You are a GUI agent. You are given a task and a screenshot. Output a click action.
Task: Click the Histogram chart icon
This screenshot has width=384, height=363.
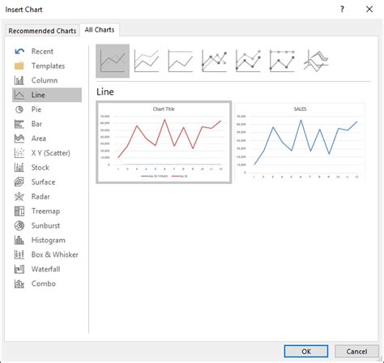pyautogui.click(x=19, y=240)
